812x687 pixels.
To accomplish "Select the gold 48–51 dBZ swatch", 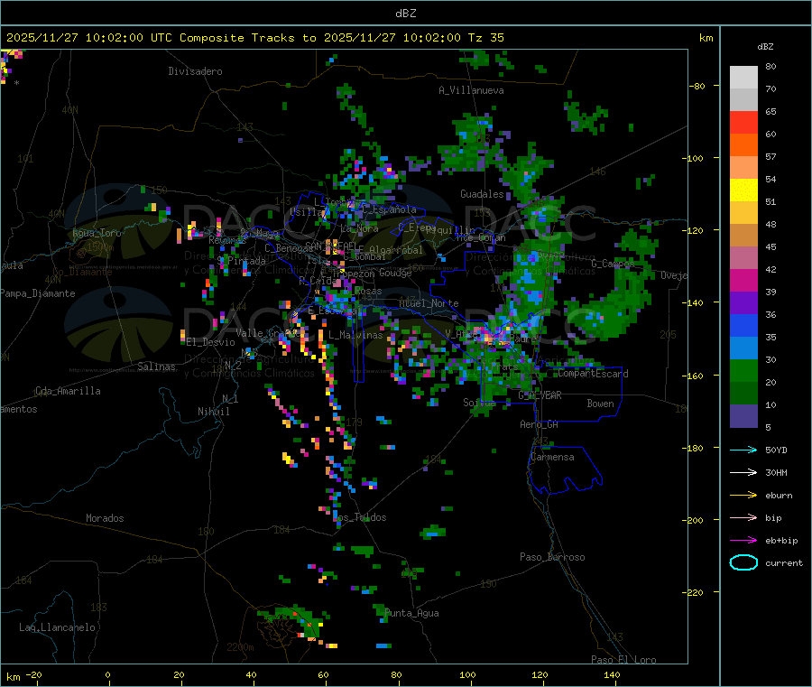I will 743,213.
